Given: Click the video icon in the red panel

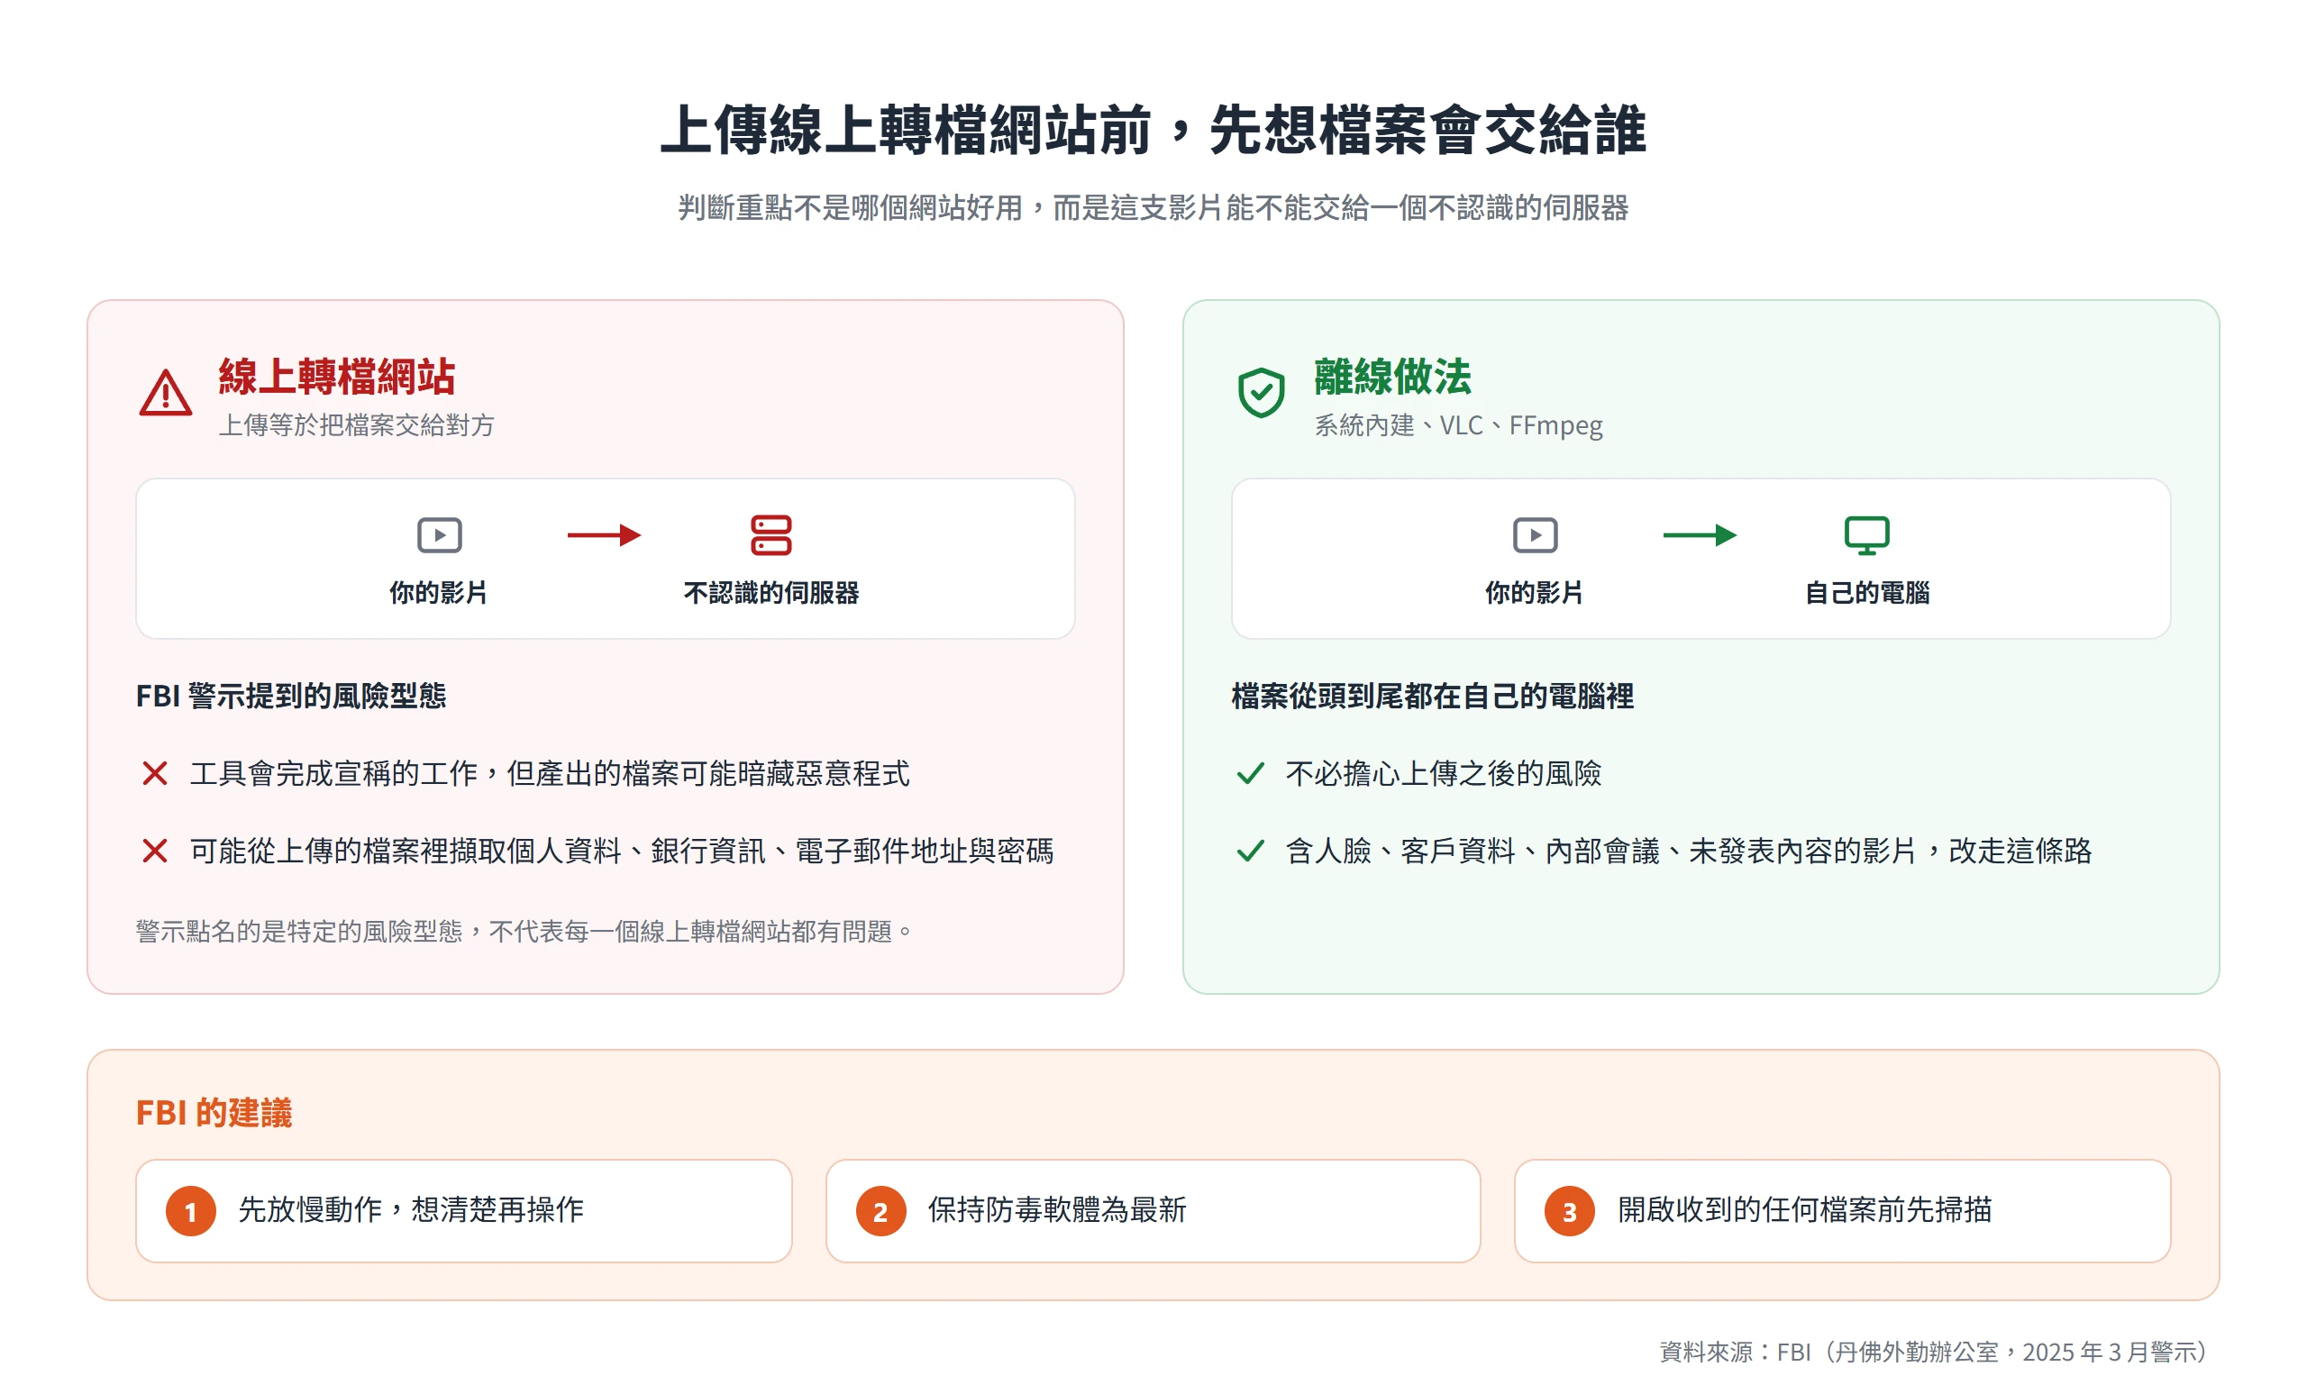Looking at the screenshot, I should point(439,534).
